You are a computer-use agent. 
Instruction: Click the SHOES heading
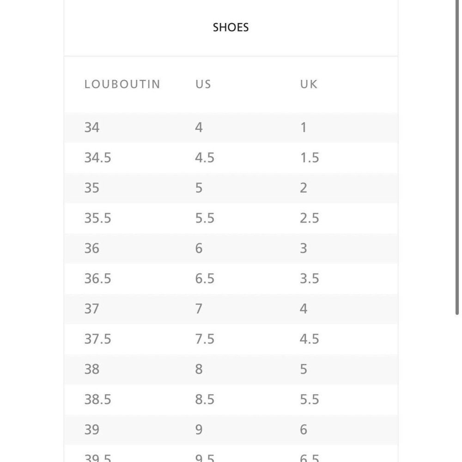[231, 27]
